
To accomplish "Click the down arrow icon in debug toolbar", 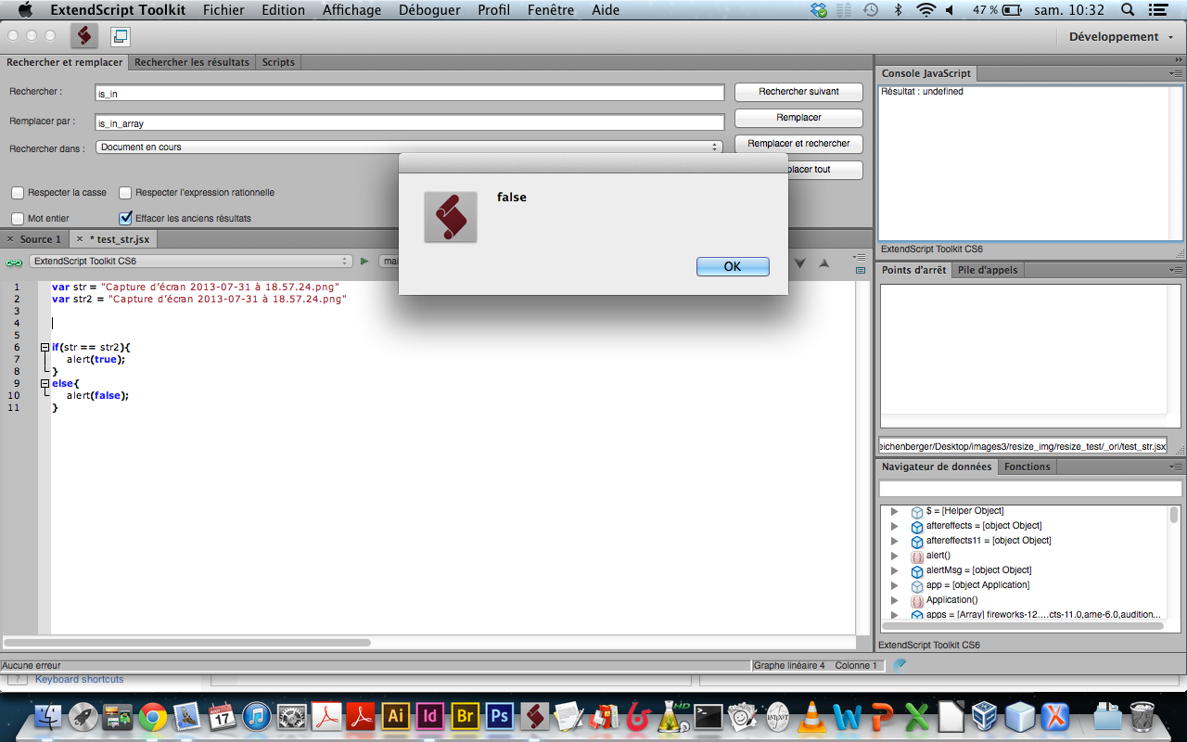I will coord(799,263).
